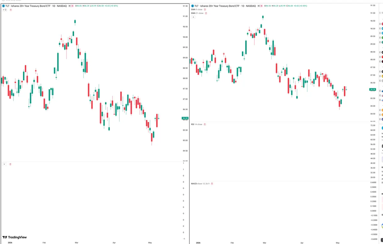
Task: Click the TradingView logo at bottom left
Action: pos(15,237)
